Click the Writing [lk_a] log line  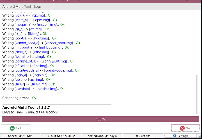point(24,34)
